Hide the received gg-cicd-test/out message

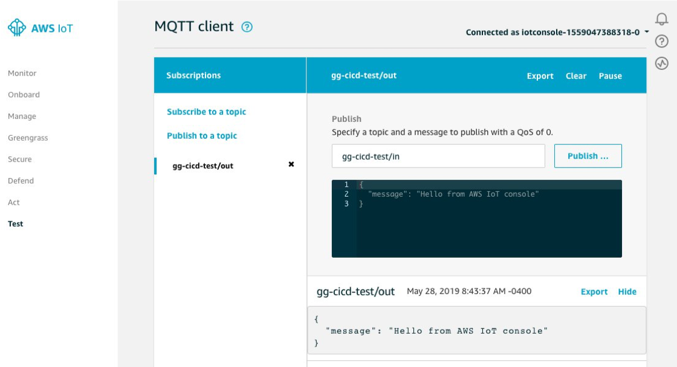pos(627,292)
